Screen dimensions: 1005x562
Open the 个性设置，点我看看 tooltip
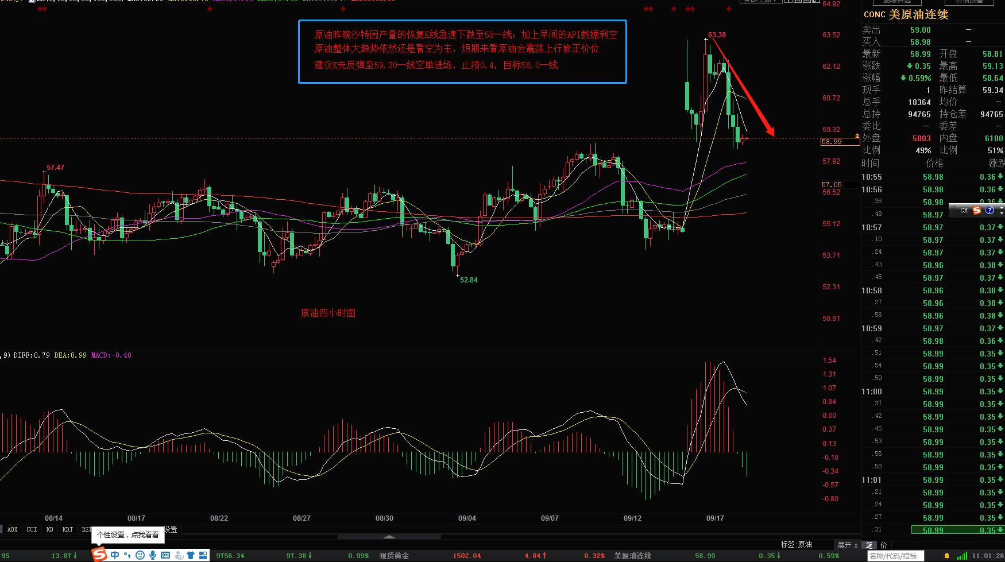[127, 534]
